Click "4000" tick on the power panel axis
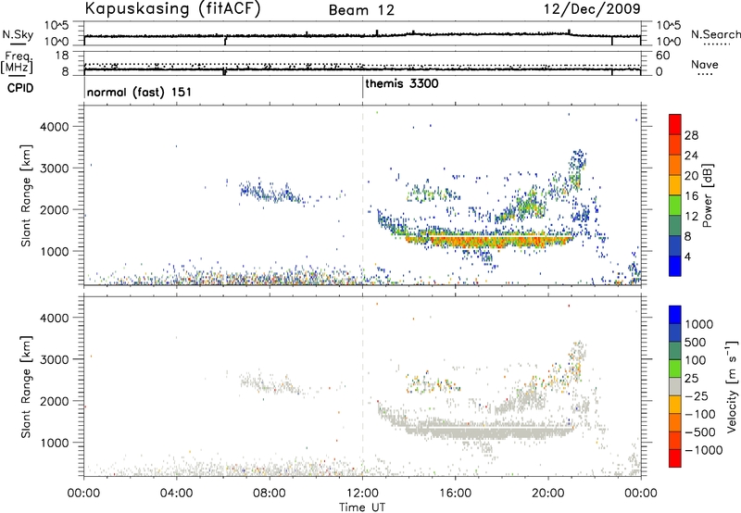Image resolution: width=741 pixels, height=513 pixels. tap(54, 127)
